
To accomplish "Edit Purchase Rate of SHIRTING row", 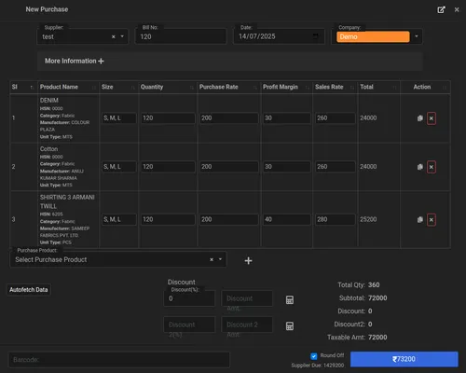I will 228,220.
